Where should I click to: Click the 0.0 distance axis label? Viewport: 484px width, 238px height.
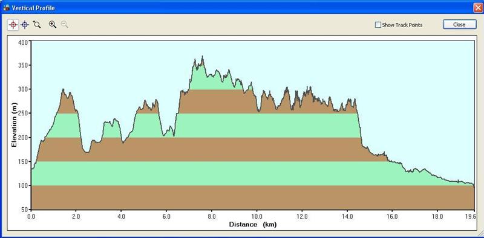coord(31,216)
